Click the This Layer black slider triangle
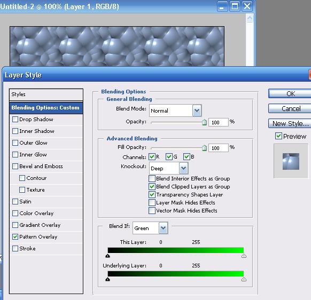This screenshot has height=300, width=311. click(x=108, y=256)
